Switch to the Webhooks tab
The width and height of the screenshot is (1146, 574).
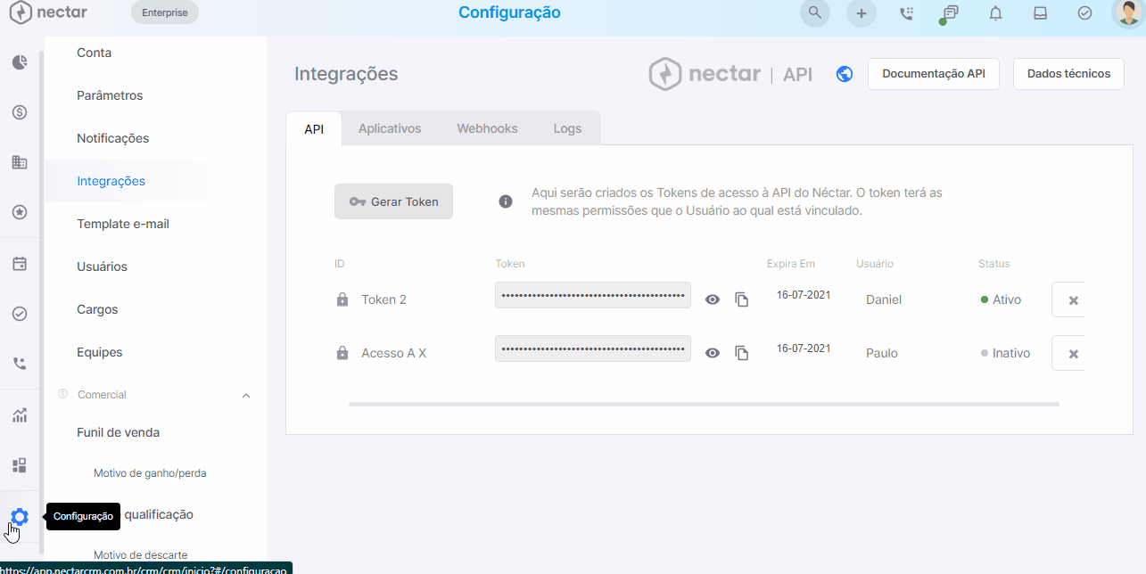click(x=487, y=128)
